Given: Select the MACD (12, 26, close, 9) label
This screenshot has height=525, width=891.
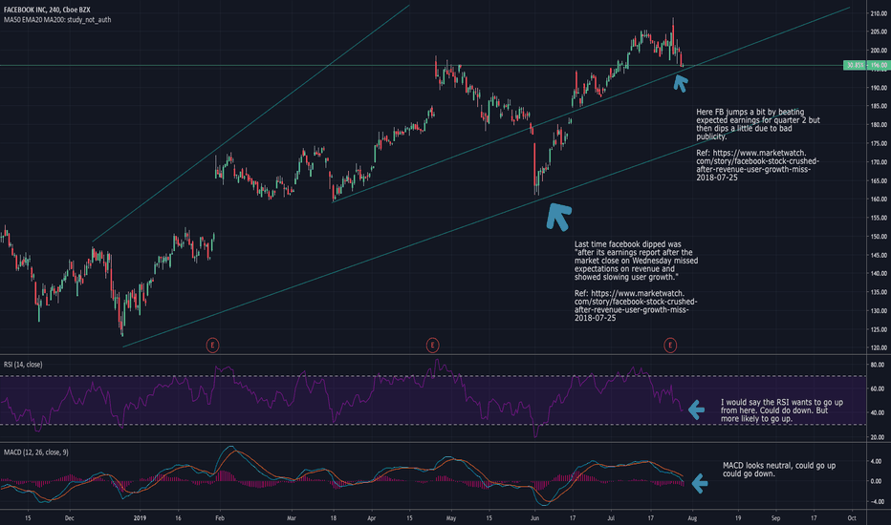Looking at the screenshot, I should [x=36, y=452].
